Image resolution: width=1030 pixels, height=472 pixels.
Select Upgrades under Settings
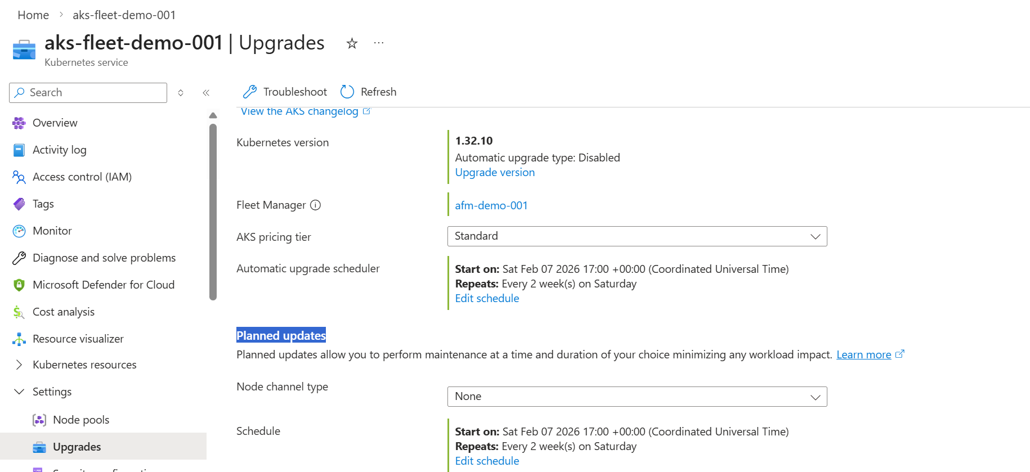(104, 447)
